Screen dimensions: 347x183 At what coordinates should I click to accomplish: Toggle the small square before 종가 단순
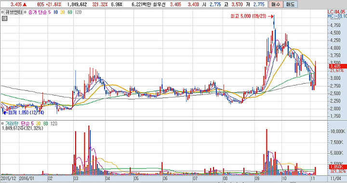25,12
